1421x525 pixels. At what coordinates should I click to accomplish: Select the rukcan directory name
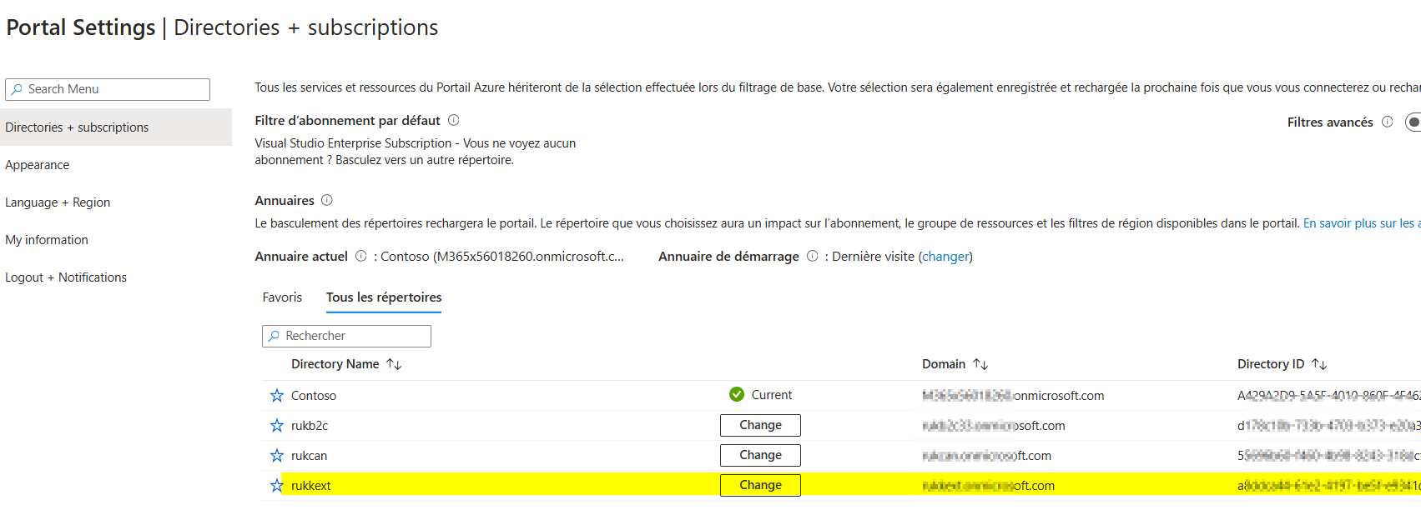[x=309, y=456]
